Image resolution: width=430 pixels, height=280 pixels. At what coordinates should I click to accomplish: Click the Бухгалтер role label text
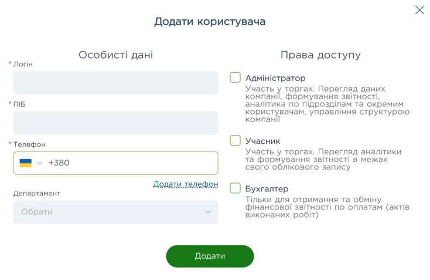(267, 188)
